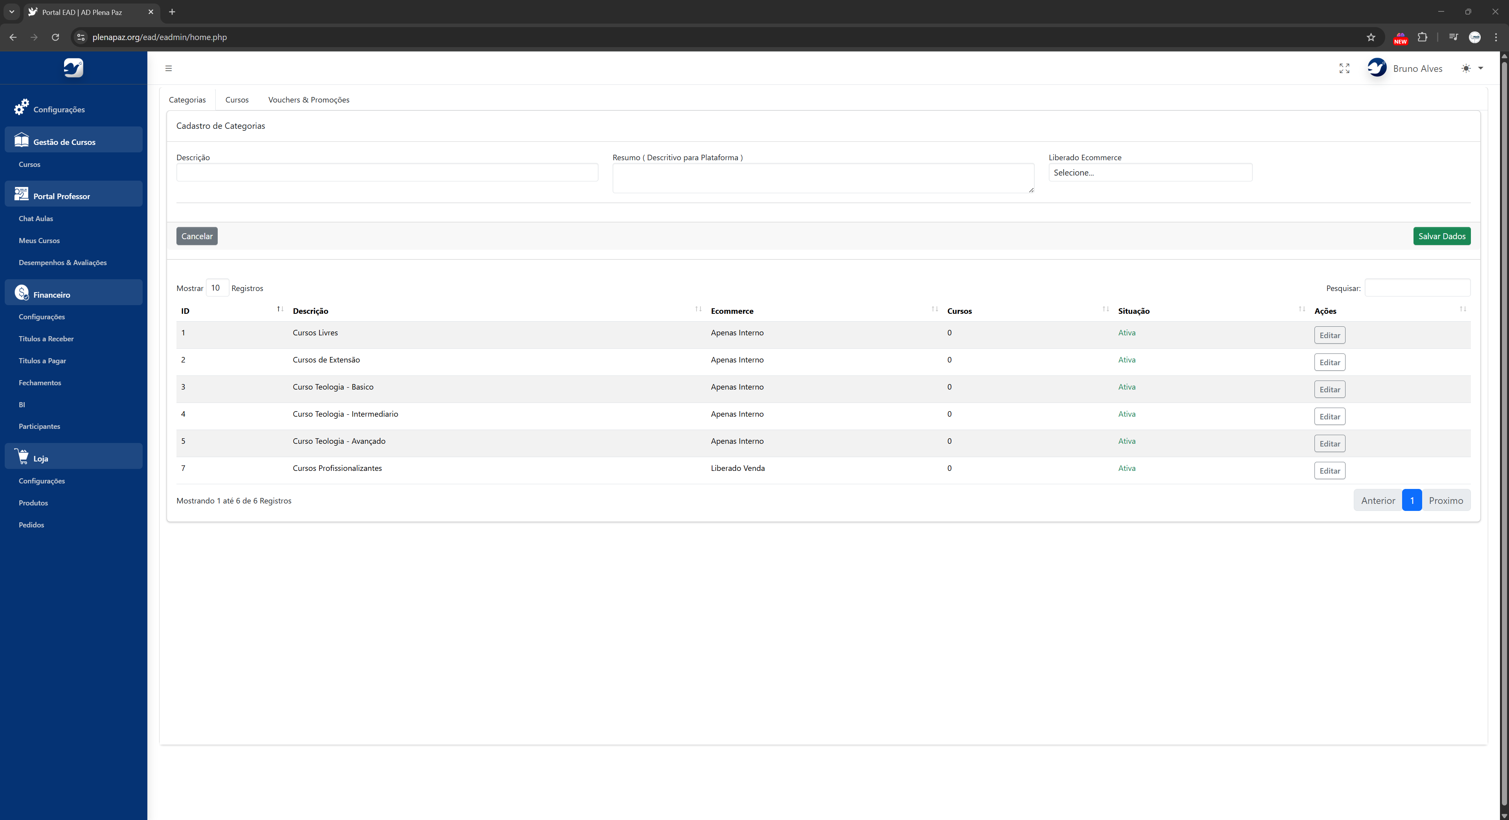Image resolution: width=1509 pixels, height=820 pixels.
Task: Click the hamburger menu icon to collapse the sidebar
Action: pos(169,68)
